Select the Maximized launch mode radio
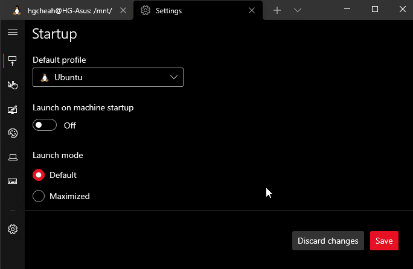 (39, 196)
